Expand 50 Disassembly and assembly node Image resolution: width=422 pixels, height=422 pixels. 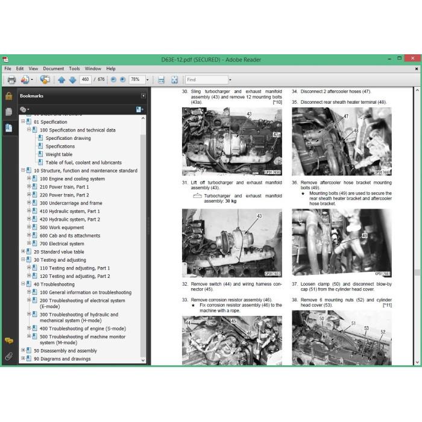tap(23, 350)
